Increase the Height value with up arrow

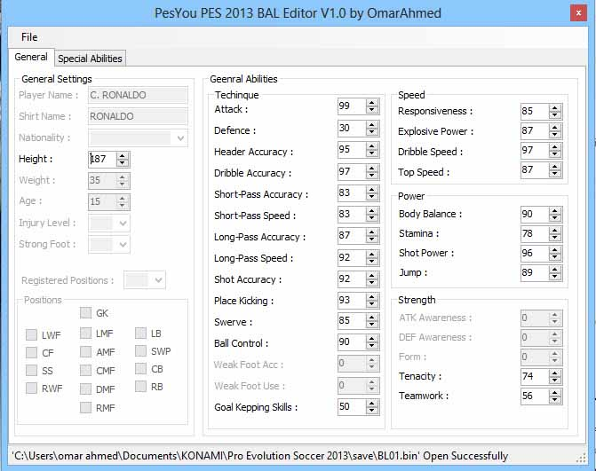click(x=122, y=155)
